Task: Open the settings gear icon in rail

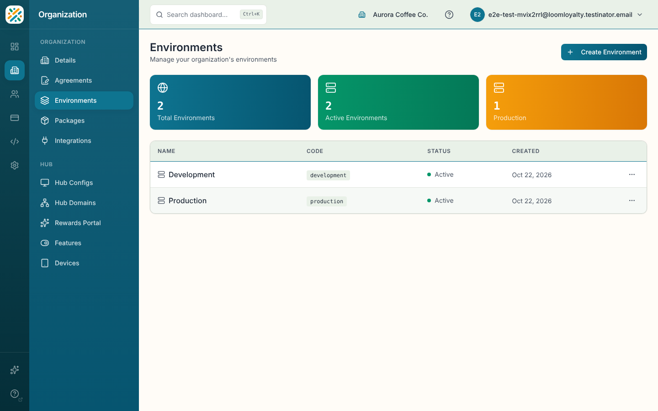Action: point(15,165)
